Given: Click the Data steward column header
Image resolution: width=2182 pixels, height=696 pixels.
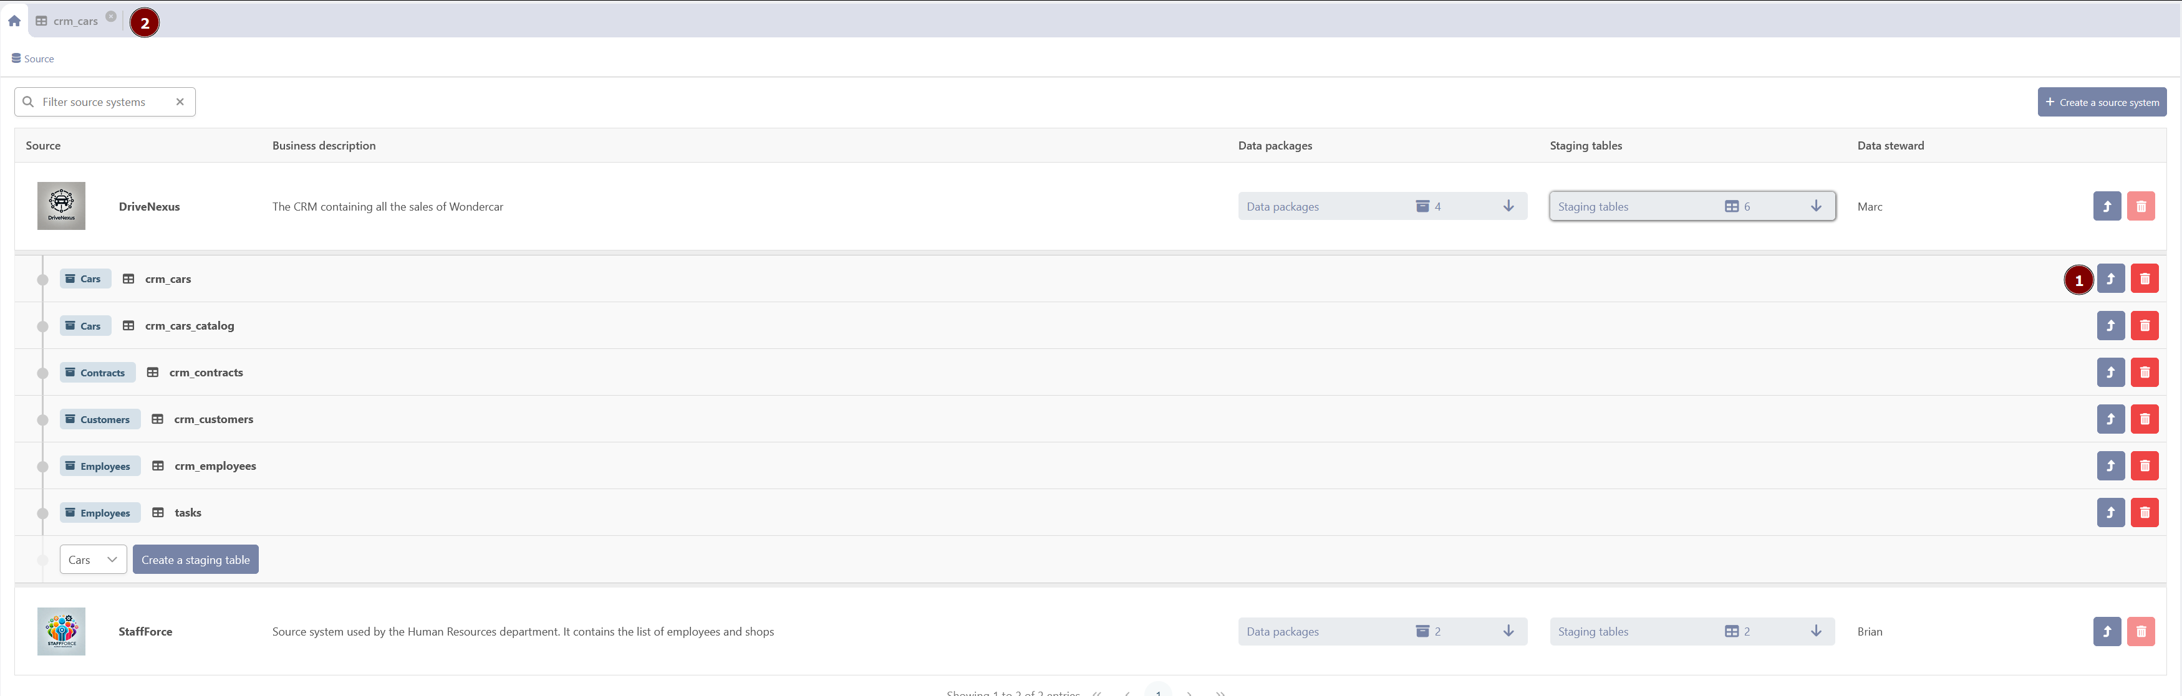Looking at the screenshot, I should pos(1891,146).
